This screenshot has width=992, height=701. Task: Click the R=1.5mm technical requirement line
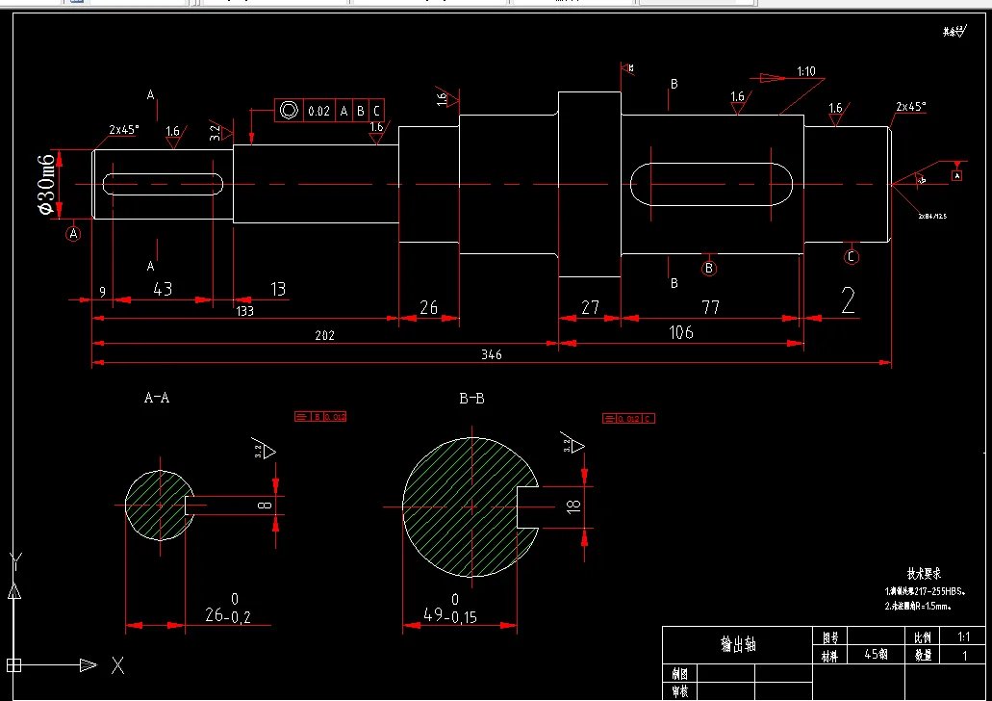[918, 606]
